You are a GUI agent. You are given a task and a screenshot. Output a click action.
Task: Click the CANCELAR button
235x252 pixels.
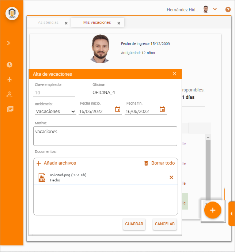click(164, 224)
